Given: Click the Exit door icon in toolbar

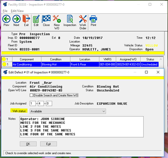Looking at the screenshot, I should 26,20.
